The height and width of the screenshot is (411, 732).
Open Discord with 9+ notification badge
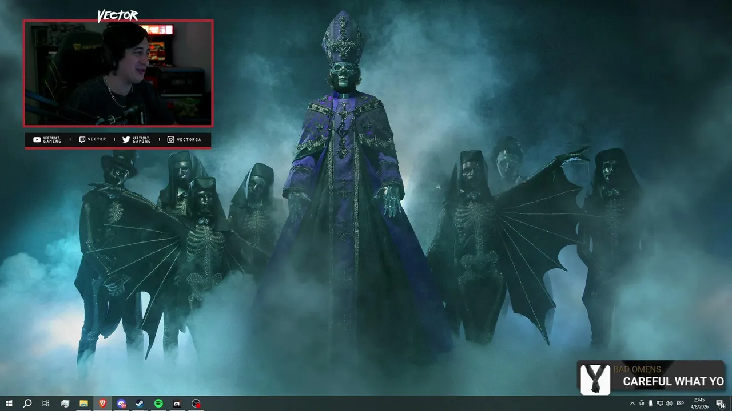pos(121,404)
